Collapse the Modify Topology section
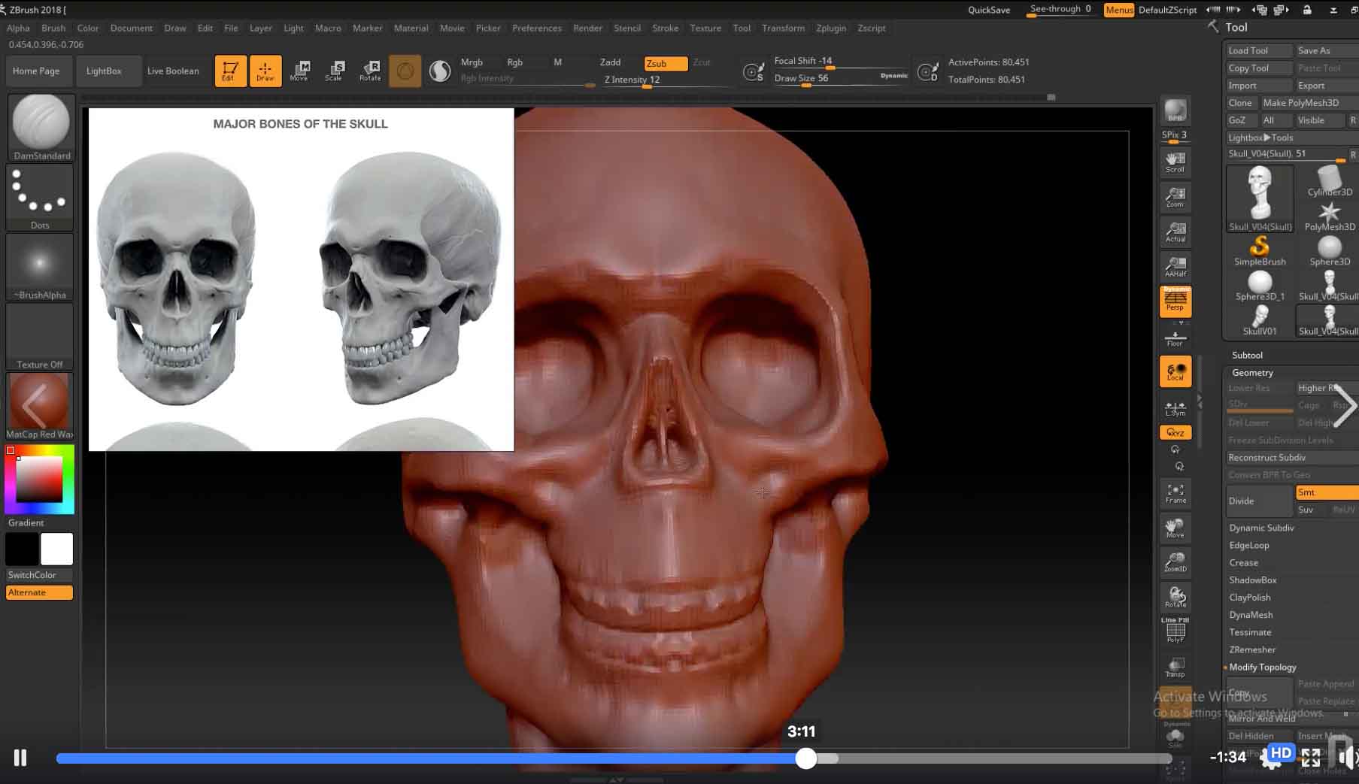This screenshot has height=784, width=1359. point(1262,667)
